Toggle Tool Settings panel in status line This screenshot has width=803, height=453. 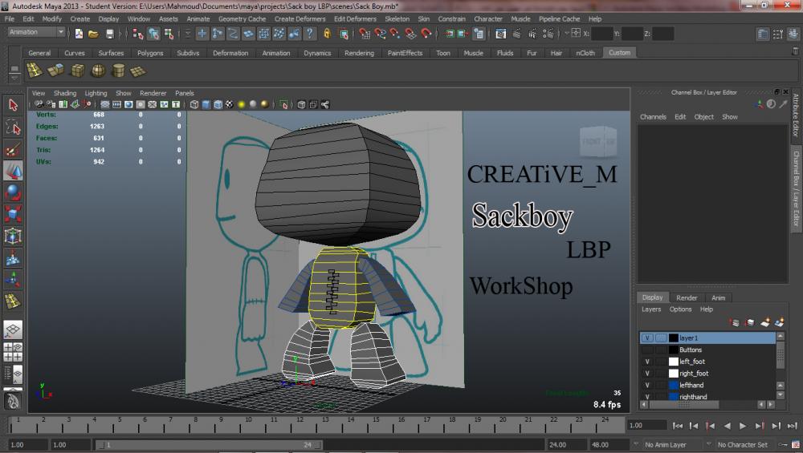(x=778, y=34)
